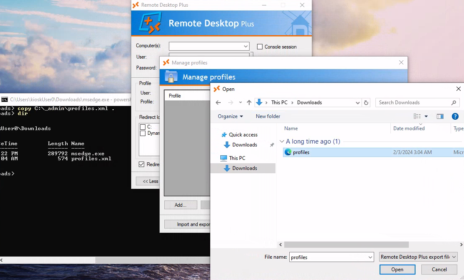Image resolution: width=464 pixels, height=280 pixels.
Task: Cancel the Open dialog
Action: point(439,270)
